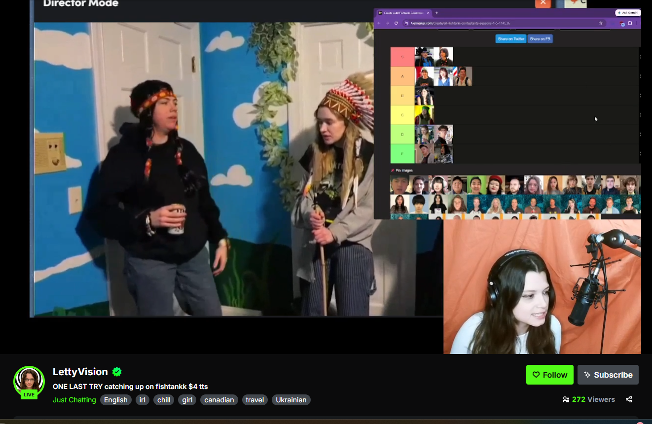
Task: Click the canadian tag
Action: [219, 400]
